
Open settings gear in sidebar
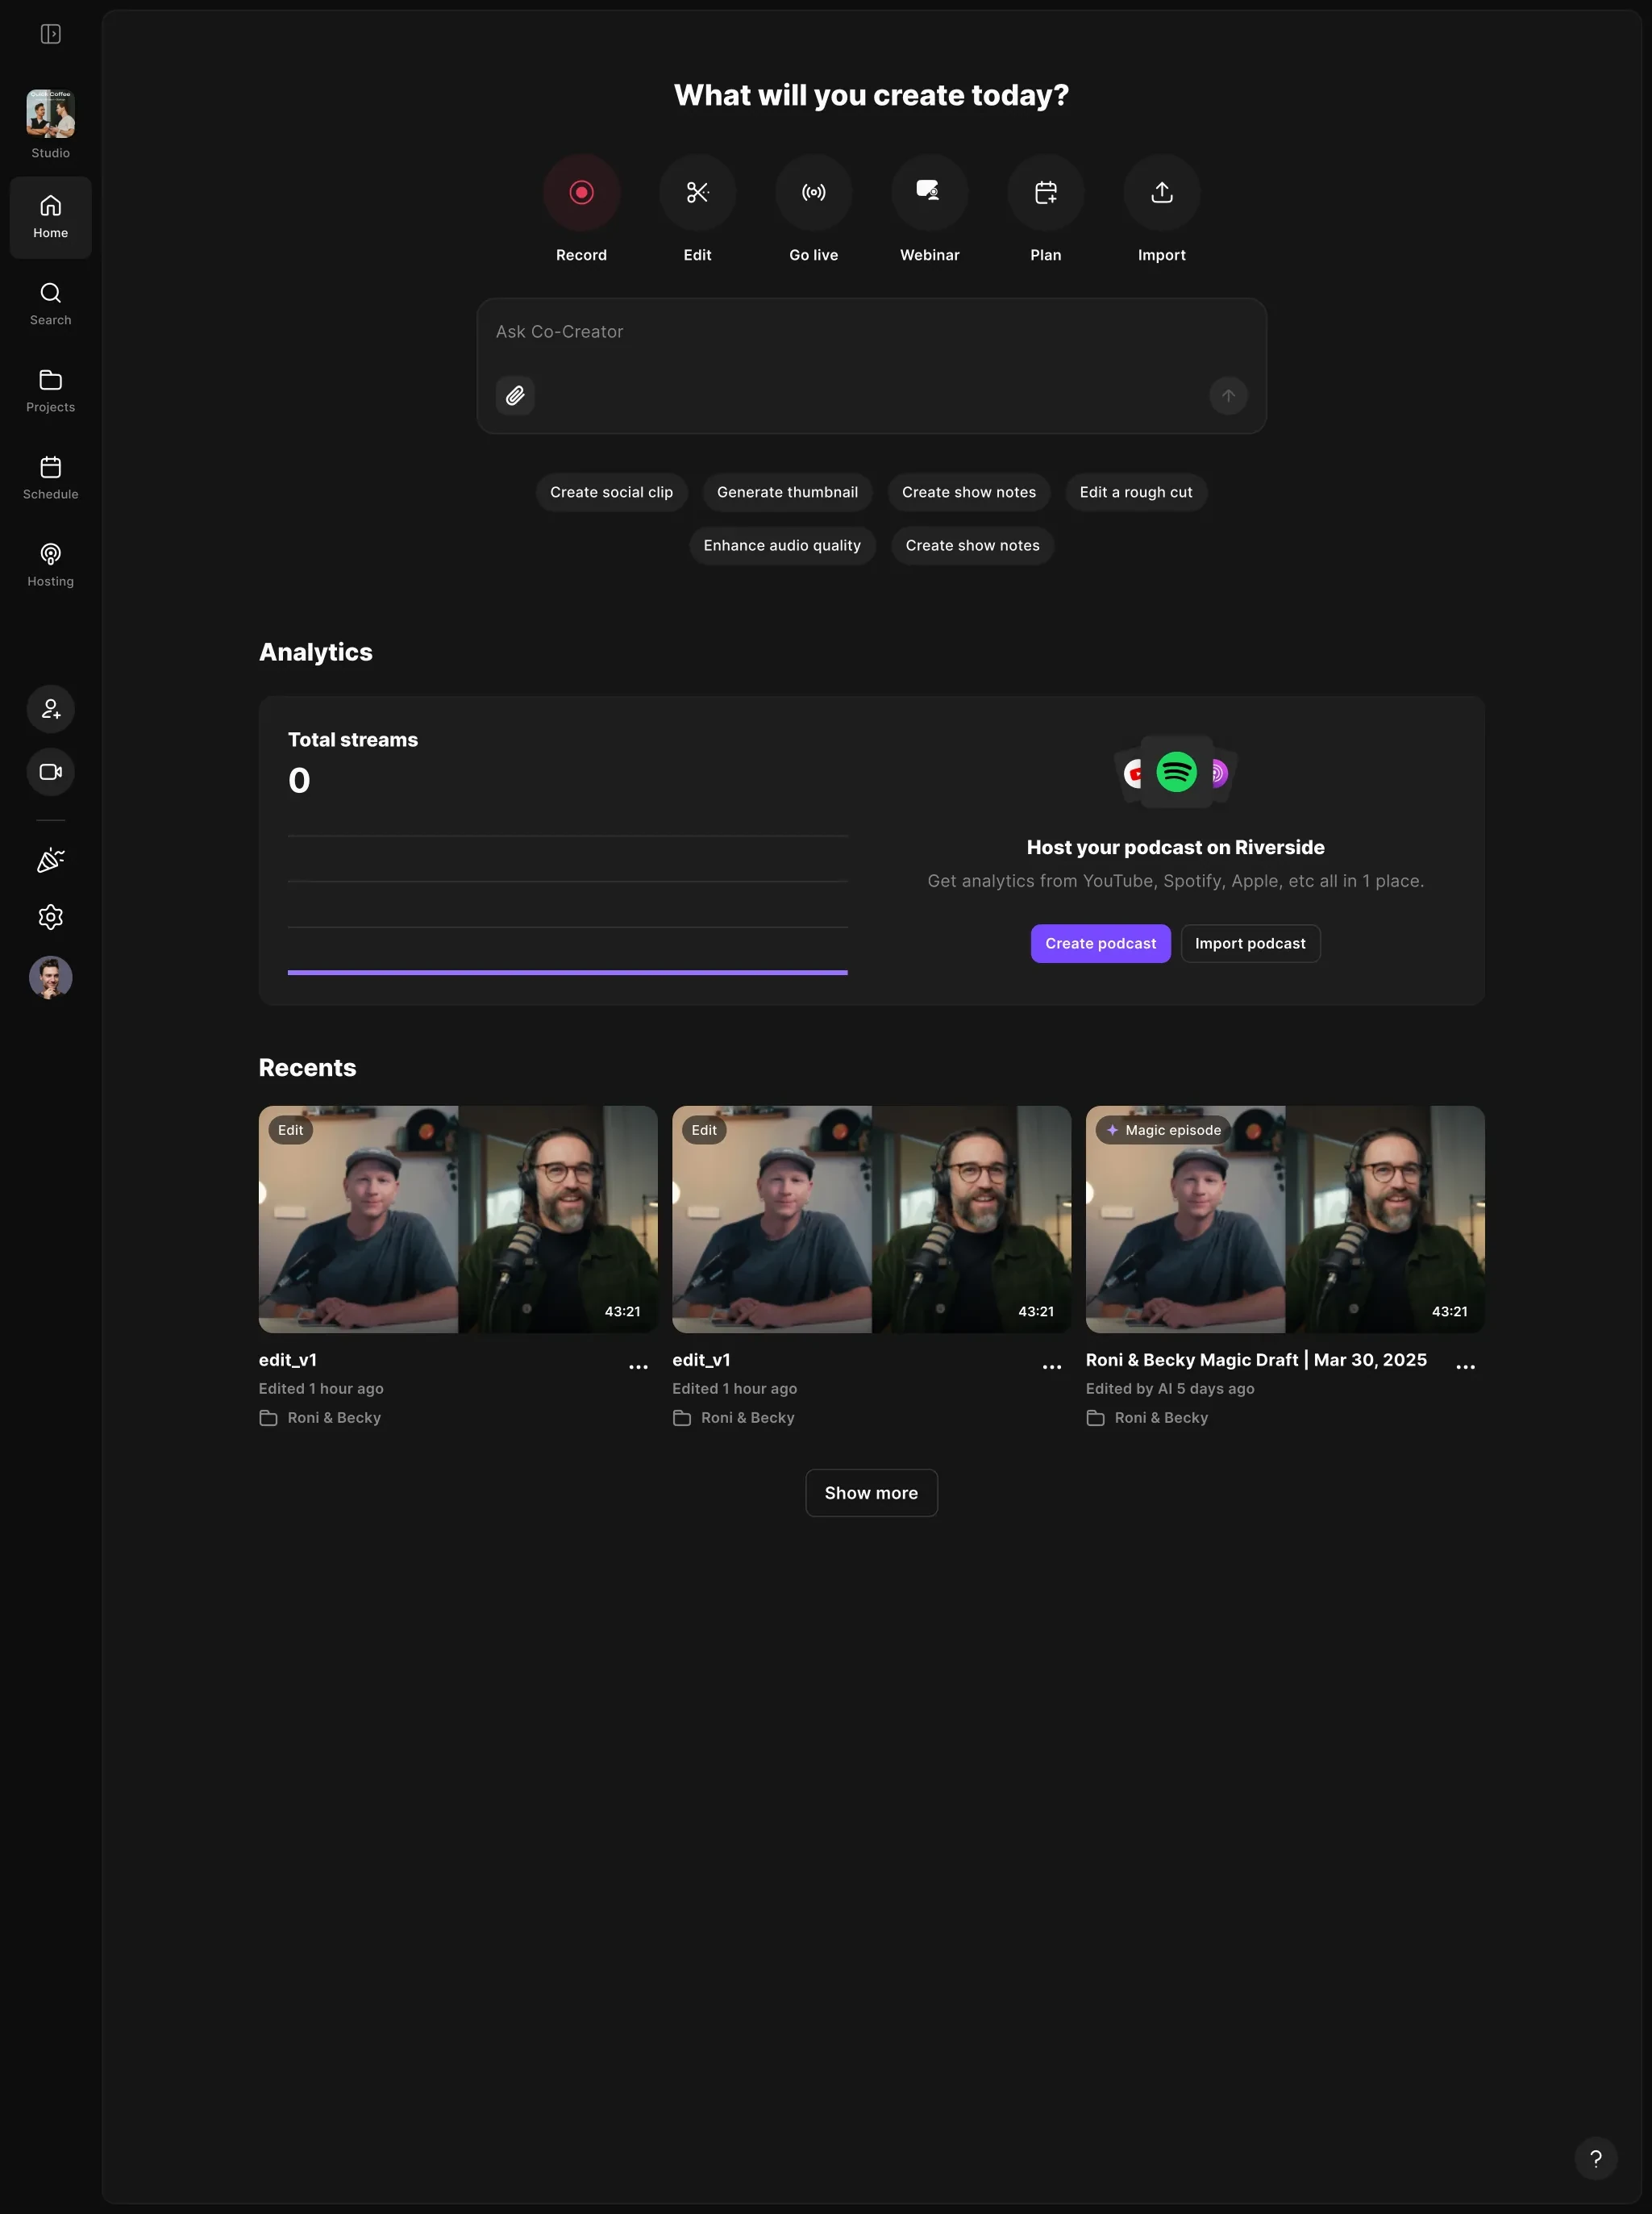[50, 916]
